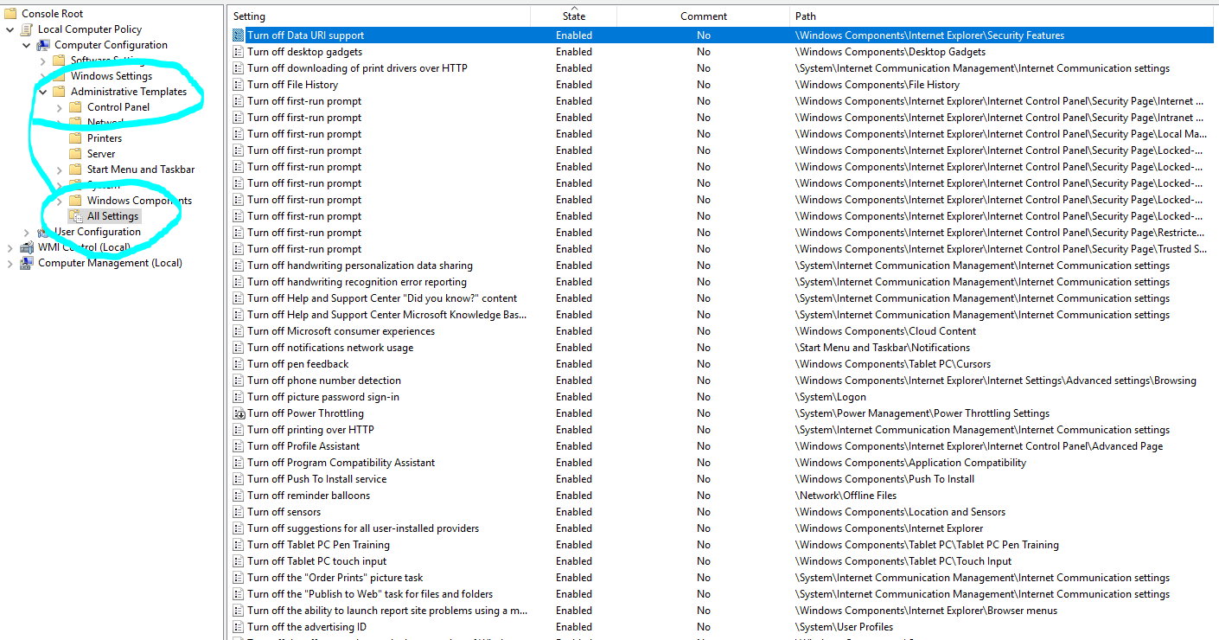Select Turn off handwriting personalization data sharing
This screenshot has width=1219, height=640.
(360, 266)
